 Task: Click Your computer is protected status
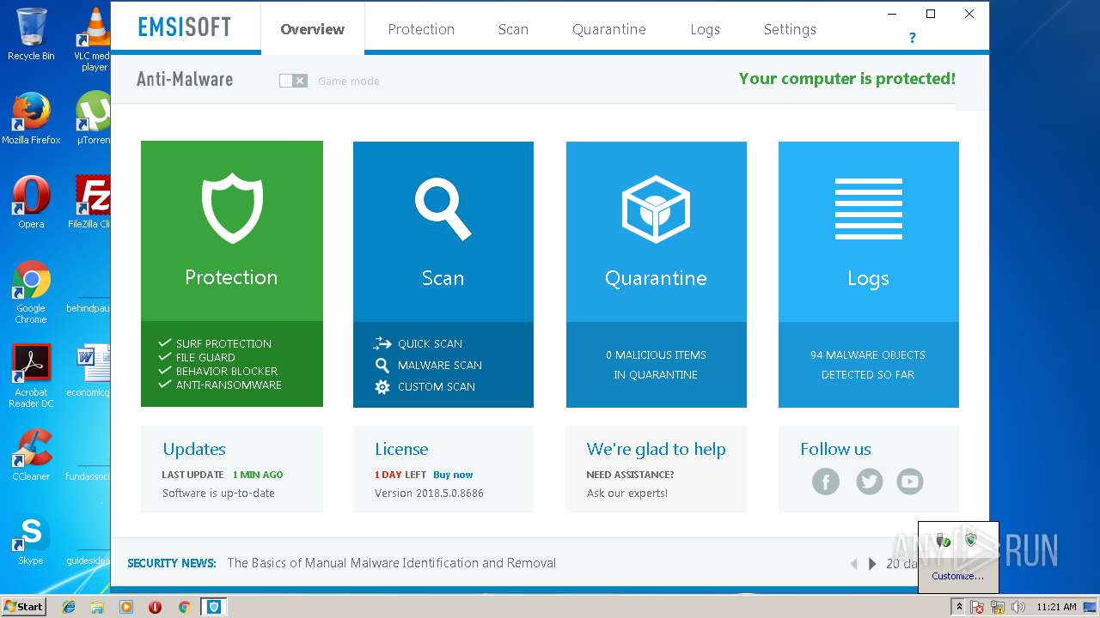click(847, 78)
